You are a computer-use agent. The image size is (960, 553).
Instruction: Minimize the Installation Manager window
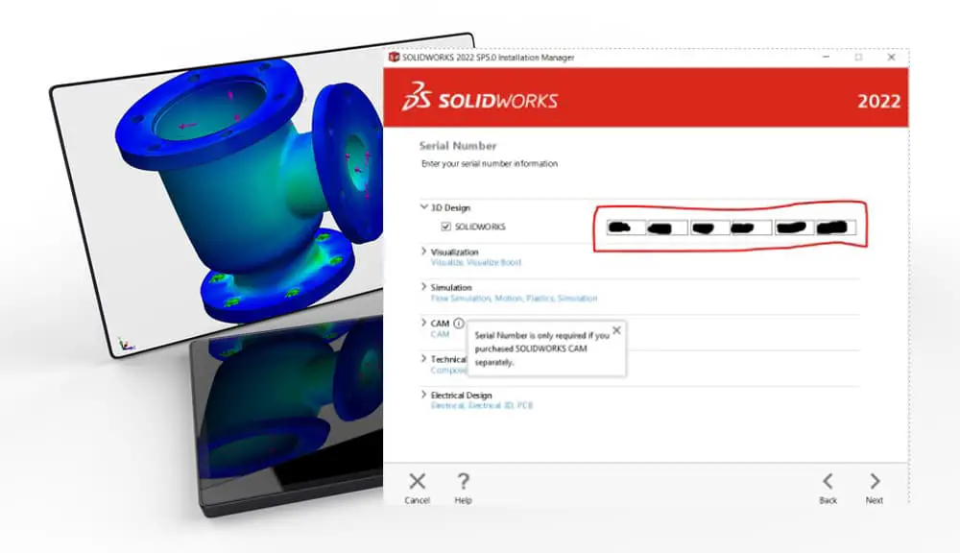[826, 57]
